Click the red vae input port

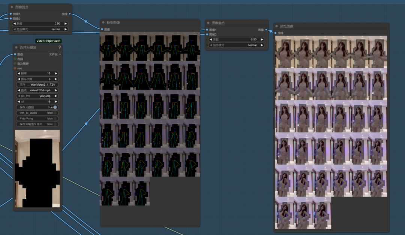pyautogui.click(x=15, y=68)
